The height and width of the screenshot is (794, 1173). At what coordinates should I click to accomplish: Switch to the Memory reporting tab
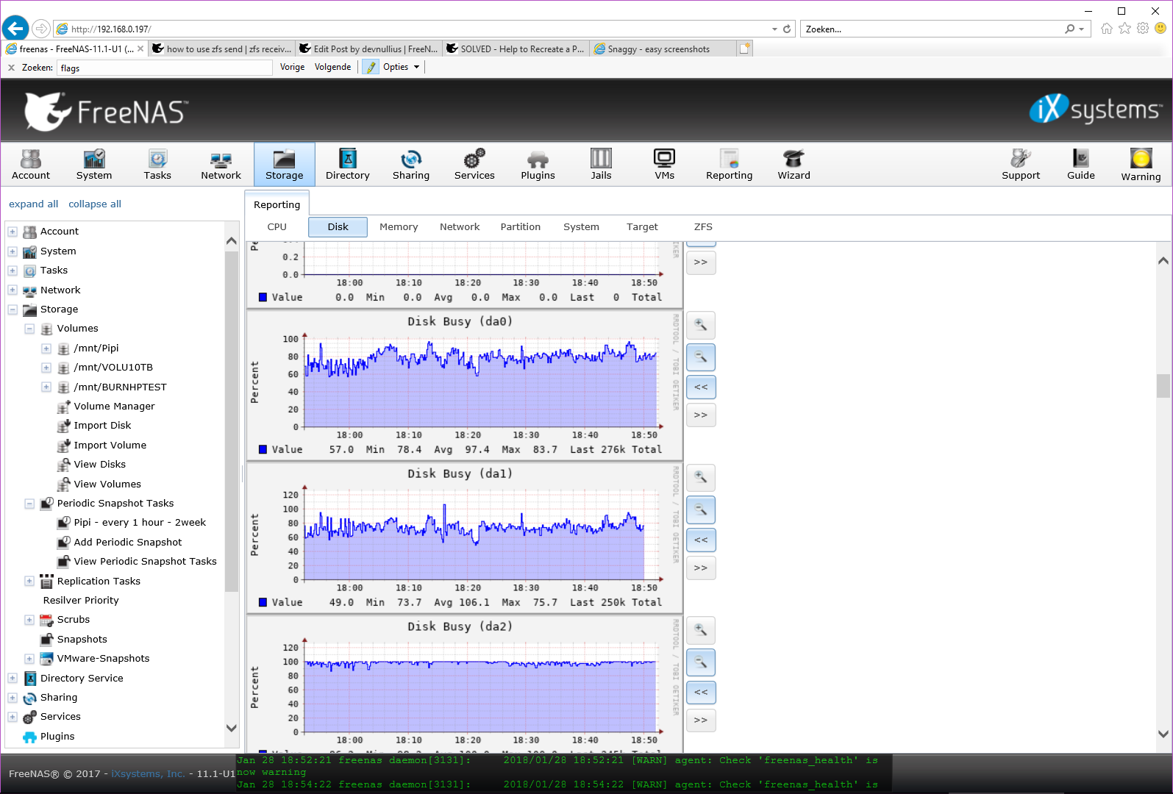pos(399,227)
